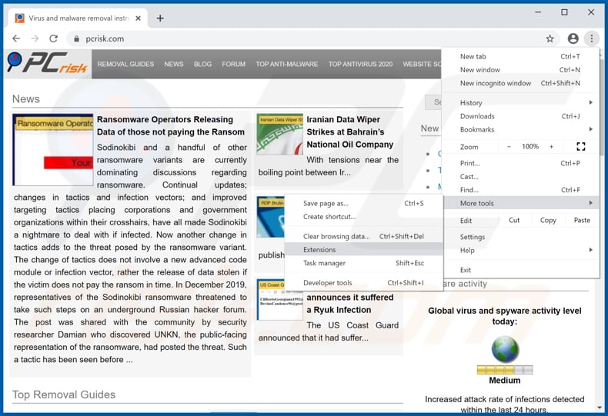Bookmark this page with the star icon
Screen dimensions: 608x416
click(550, 38)
